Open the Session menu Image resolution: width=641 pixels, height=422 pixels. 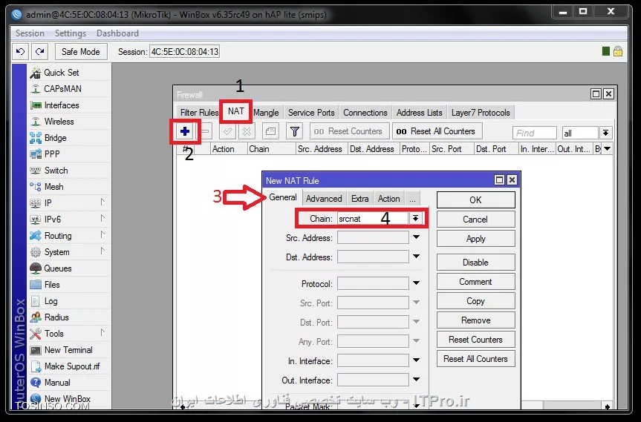coord(30,33)
